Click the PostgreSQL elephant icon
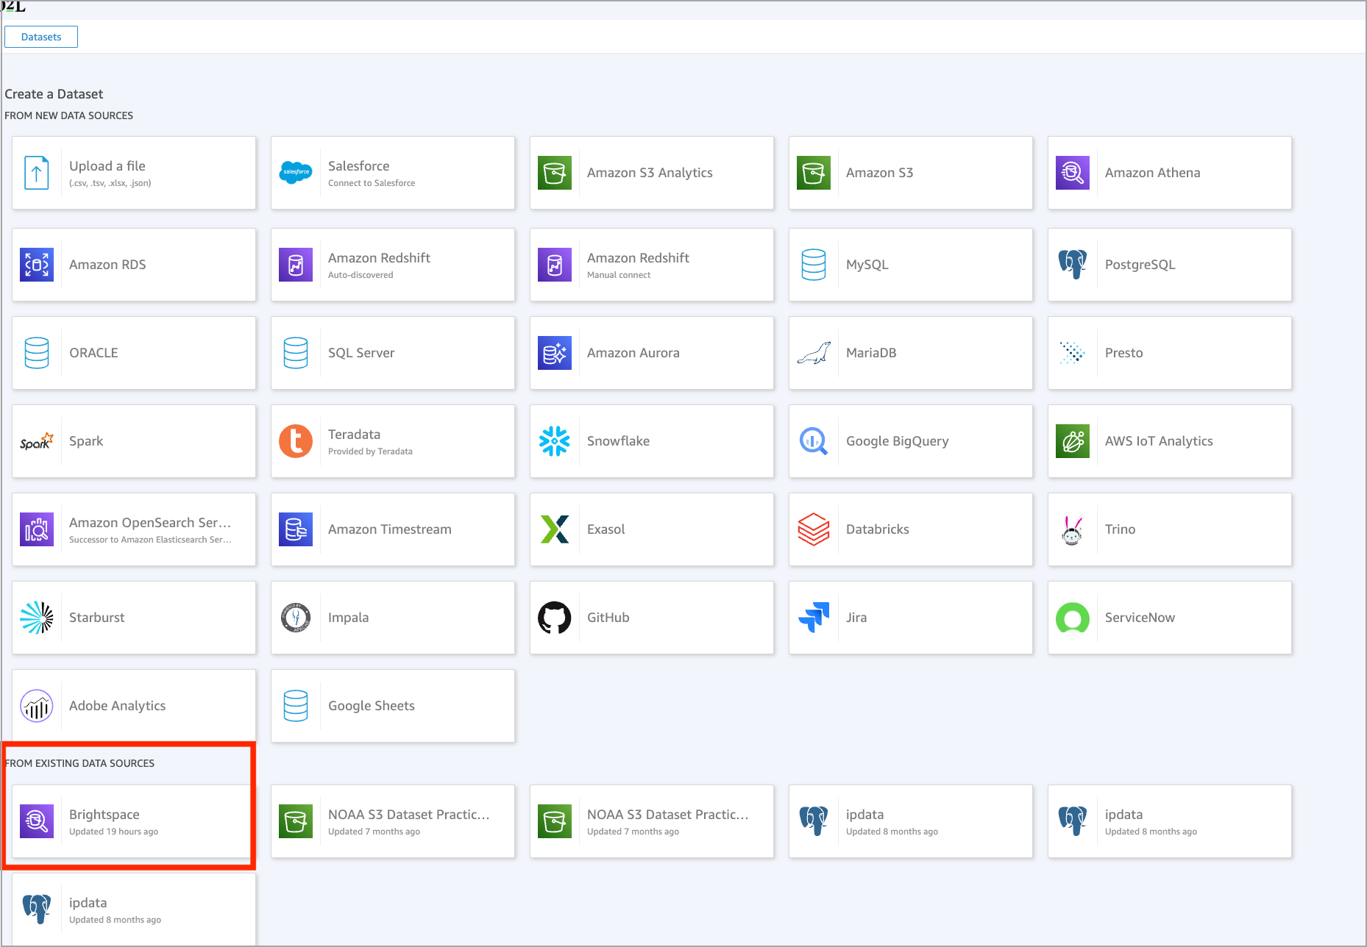Viewport: 1367px width, 947px height. coord(1073,265)
